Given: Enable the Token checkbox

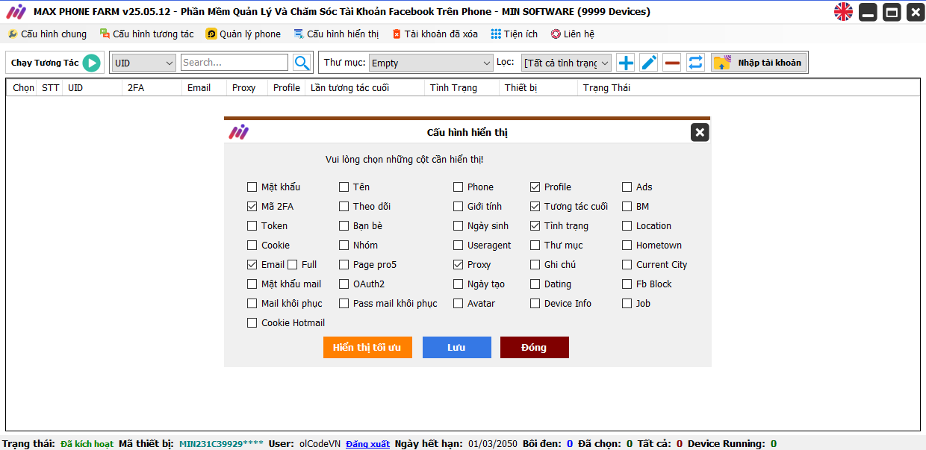Looking at the screenshot, I should (x=252, y=226).
